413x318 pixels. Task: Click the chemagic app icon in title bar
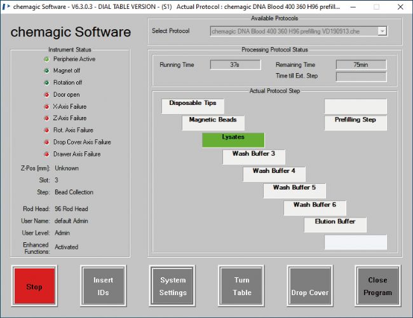pos(6,6)
